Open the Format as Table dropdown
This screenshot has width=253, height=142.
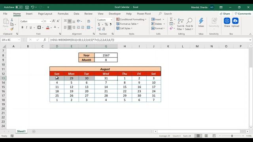point(127,24)
